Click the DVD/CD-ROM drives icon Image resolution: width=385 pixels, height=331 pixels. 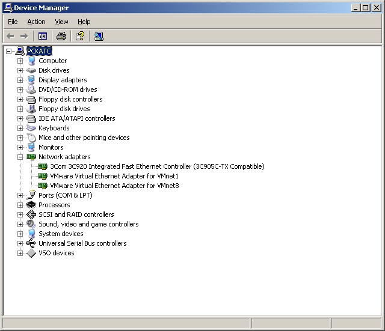tap(31, 90)
